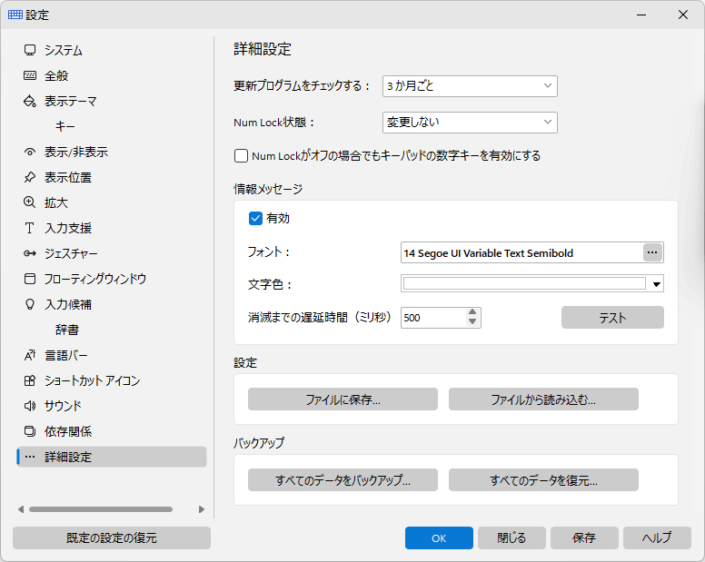Click the sidebar scrollbar left arrow

coord(21,509)
